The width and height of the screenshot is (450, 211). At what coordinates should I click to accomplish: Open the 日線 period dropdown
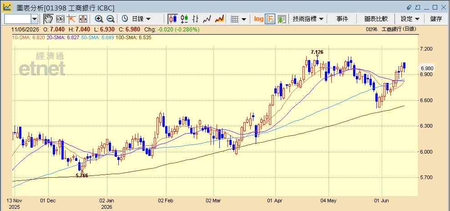click(137, 19)
